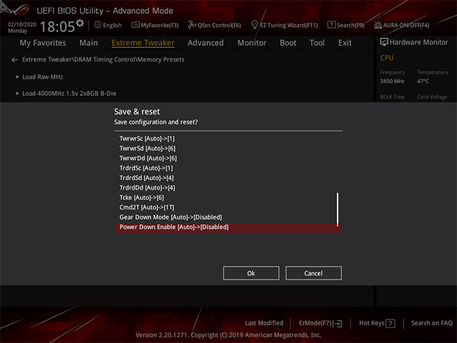Open Search on FAQ link

432,323
